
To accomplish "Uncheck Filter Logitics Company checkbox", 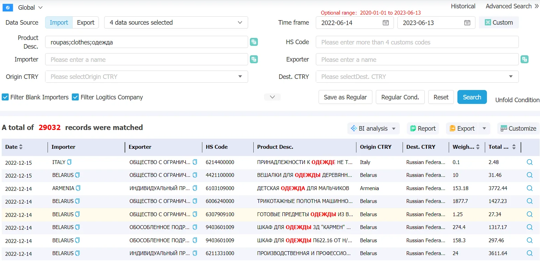I will point(75,97).
